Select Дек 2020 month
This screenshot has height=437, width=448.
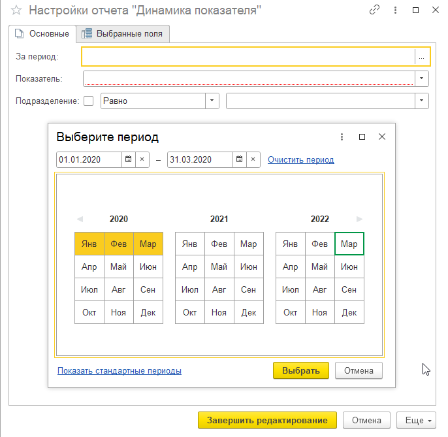(148, 312)
